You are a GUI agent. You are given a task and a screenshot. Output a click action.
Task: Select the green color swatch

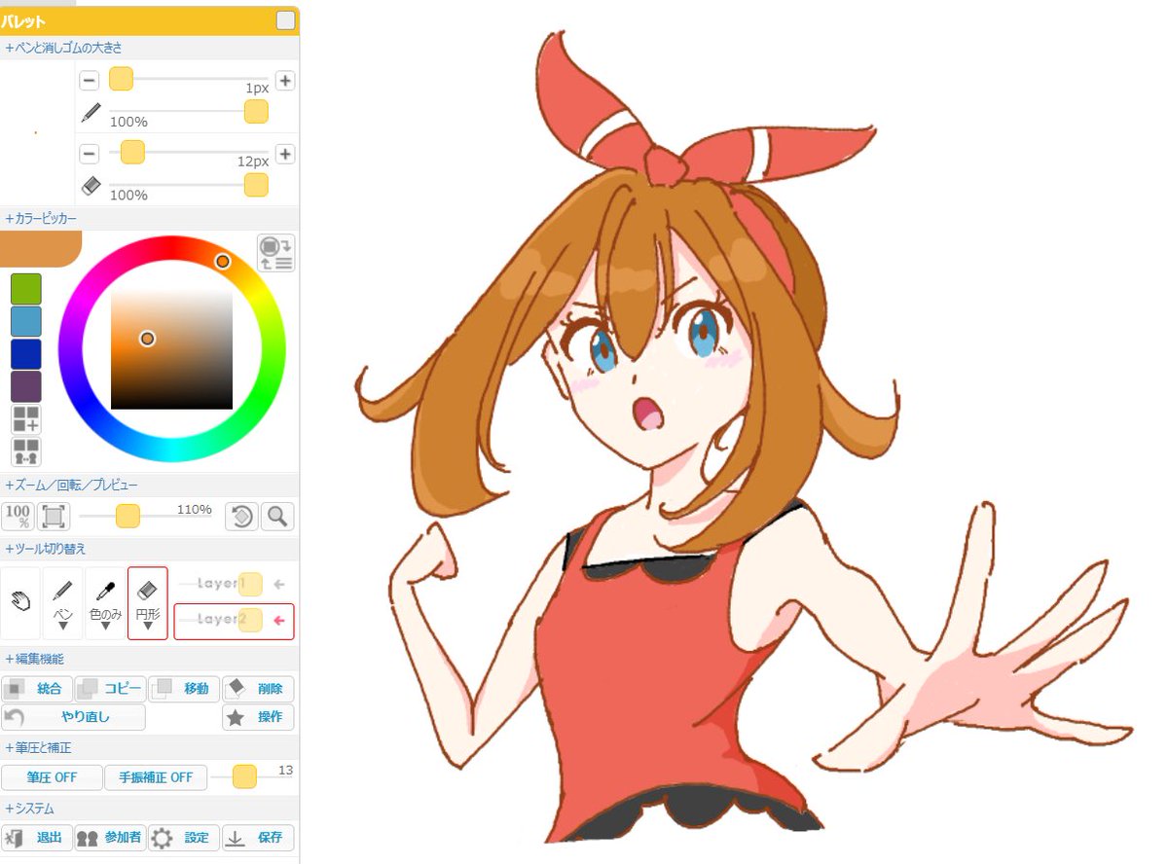[x=26, y=289]
